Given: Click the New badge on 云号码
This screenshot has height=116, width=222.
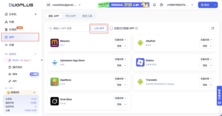Looking at the screenshot, I should [x=20, y=28].
